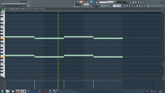Toggle the piano roll snap magnet
This screenshot has height=93, width=165.
(5, 9)
